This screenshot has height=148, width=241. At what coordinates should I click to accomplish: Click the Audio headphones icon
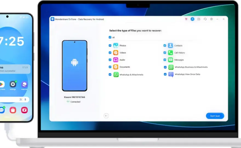click(x=116, y=60)
